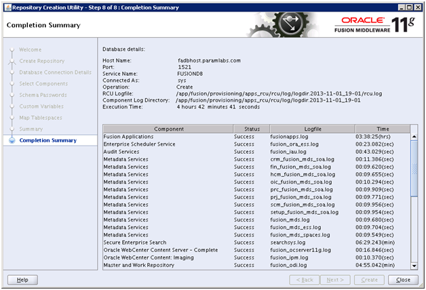426x290 pixels.
Task: Sort by Component column header
Action: pyautogui.click(x=168, y=129)
